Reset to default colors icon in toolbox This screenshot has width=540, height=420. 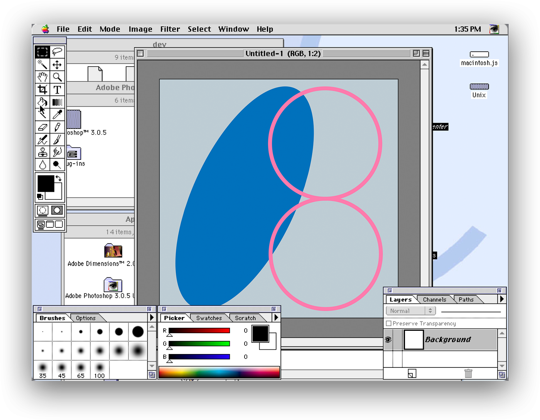tap(40, 196)
